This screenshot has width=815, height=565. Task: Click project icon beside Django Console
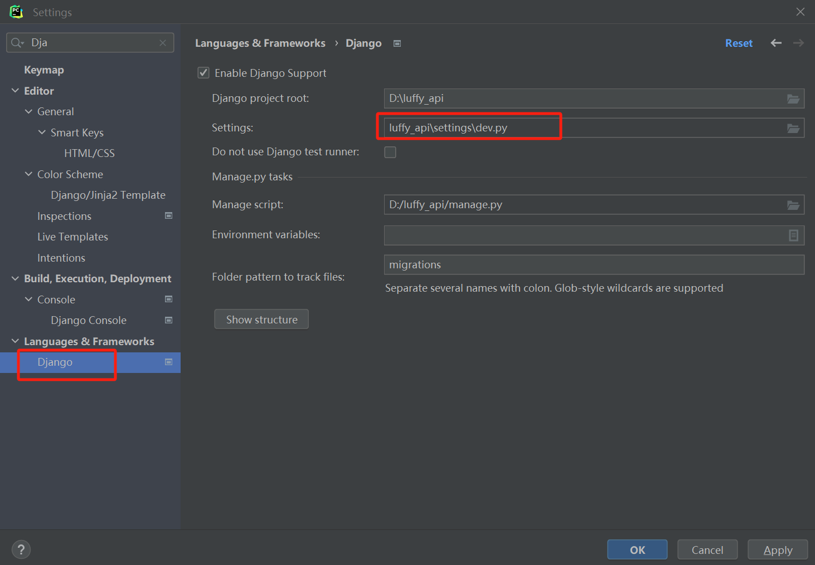(x=169, y=320)
